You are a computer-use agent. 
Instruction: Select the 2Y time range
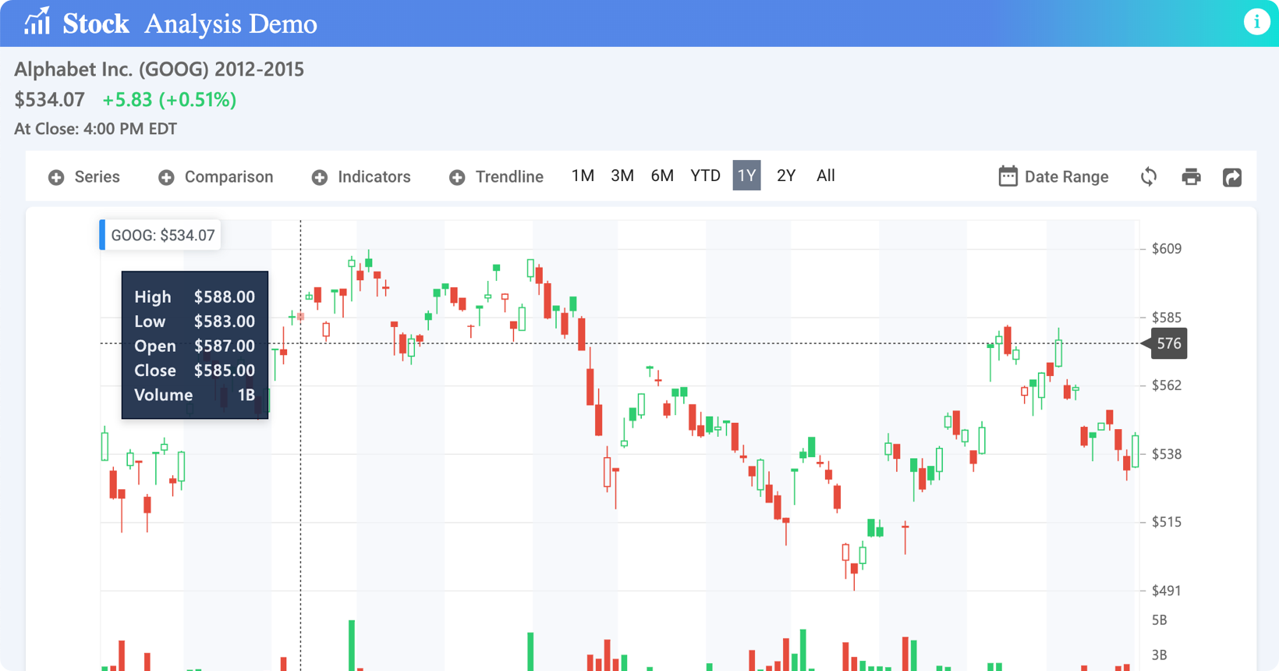click(786, 176)
